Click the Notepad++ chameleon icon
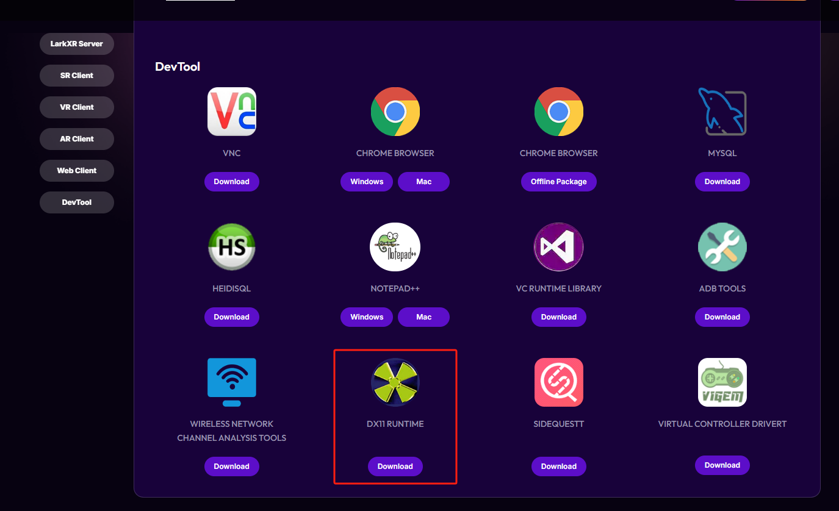The image size is (839, 511). click(395, 247)
